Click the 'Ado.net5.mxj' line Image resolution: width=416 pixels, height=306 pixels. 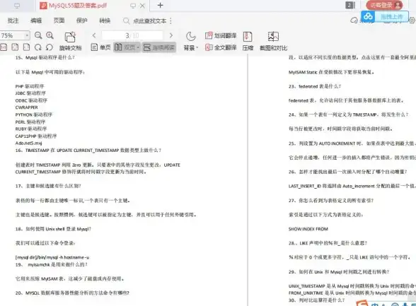(28, 143)
